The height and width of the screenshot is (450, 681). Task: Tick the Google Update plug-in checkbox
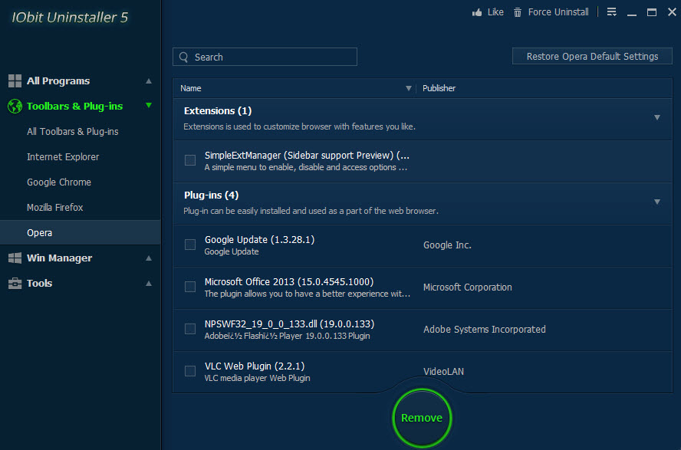pyautogui.click(x=189, y=245)
